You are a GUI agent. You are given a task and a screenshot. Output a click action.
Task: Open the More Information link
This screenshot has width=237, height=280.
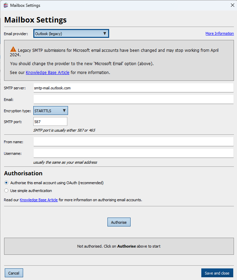coord(219,33)
